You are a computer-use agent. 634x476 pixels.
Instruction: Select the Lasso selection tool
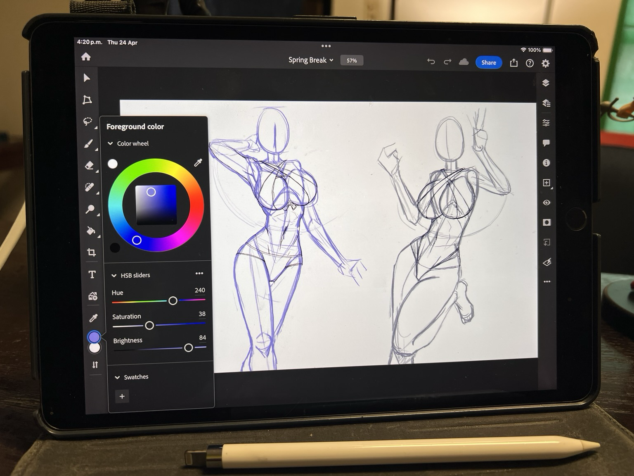pyautogui.click(x=88, y=121)
